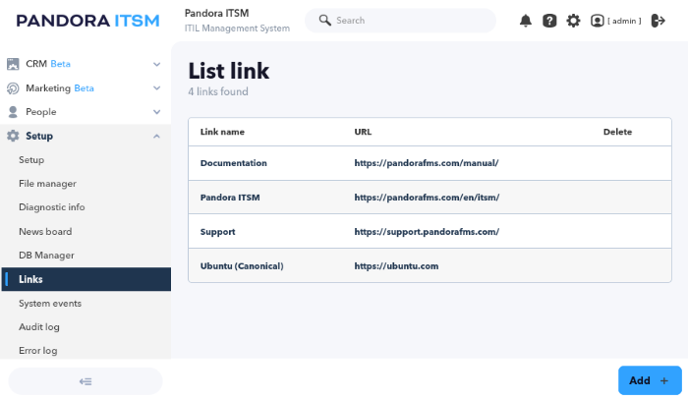Open the notifications bell icon

click(x=526, y=21)
